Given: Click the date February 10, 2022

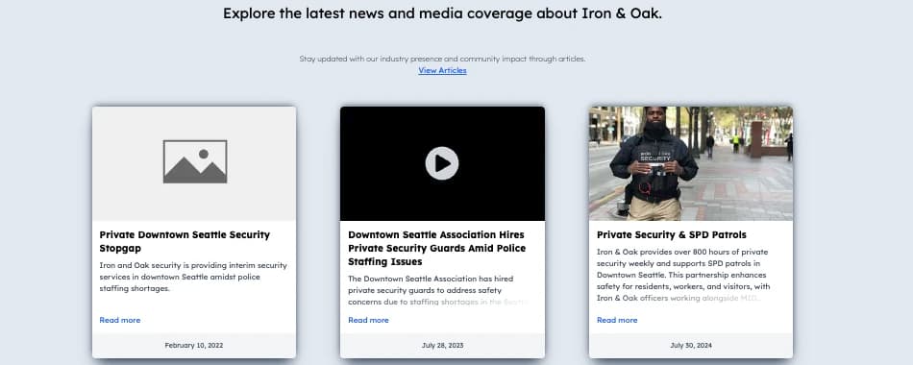Looking at the screenshot, I should tap(194, 345).
